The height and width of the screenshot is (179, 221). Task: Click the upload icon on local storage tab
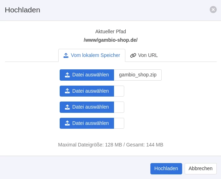[x=66, y=56]
